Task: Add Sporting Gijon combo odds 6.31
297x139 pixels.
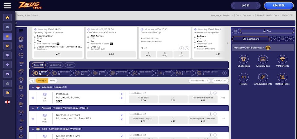Action: point(58,54)
